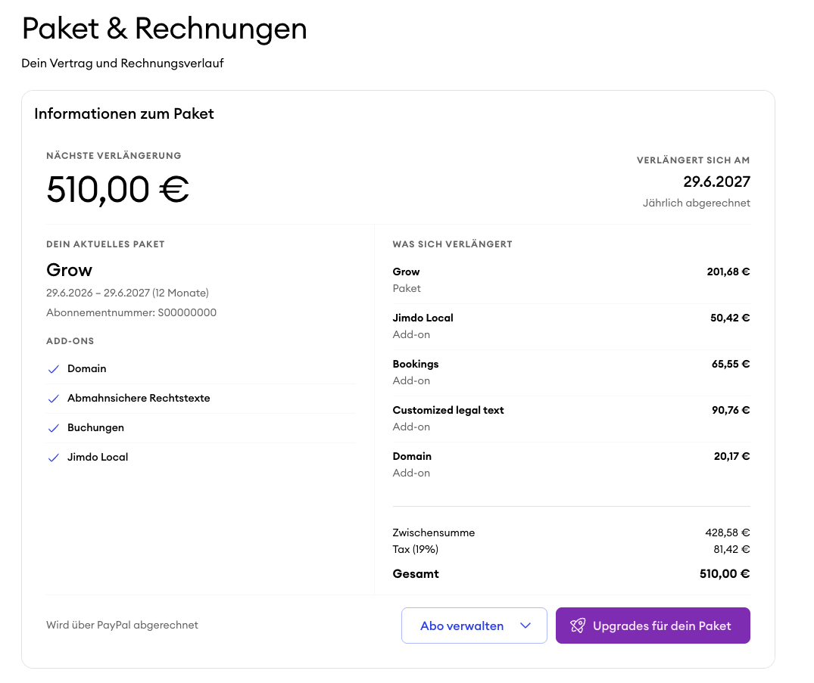Click the DEIN AKTUELLES PAKET label
814x683 pixels.
coord(105,244)
